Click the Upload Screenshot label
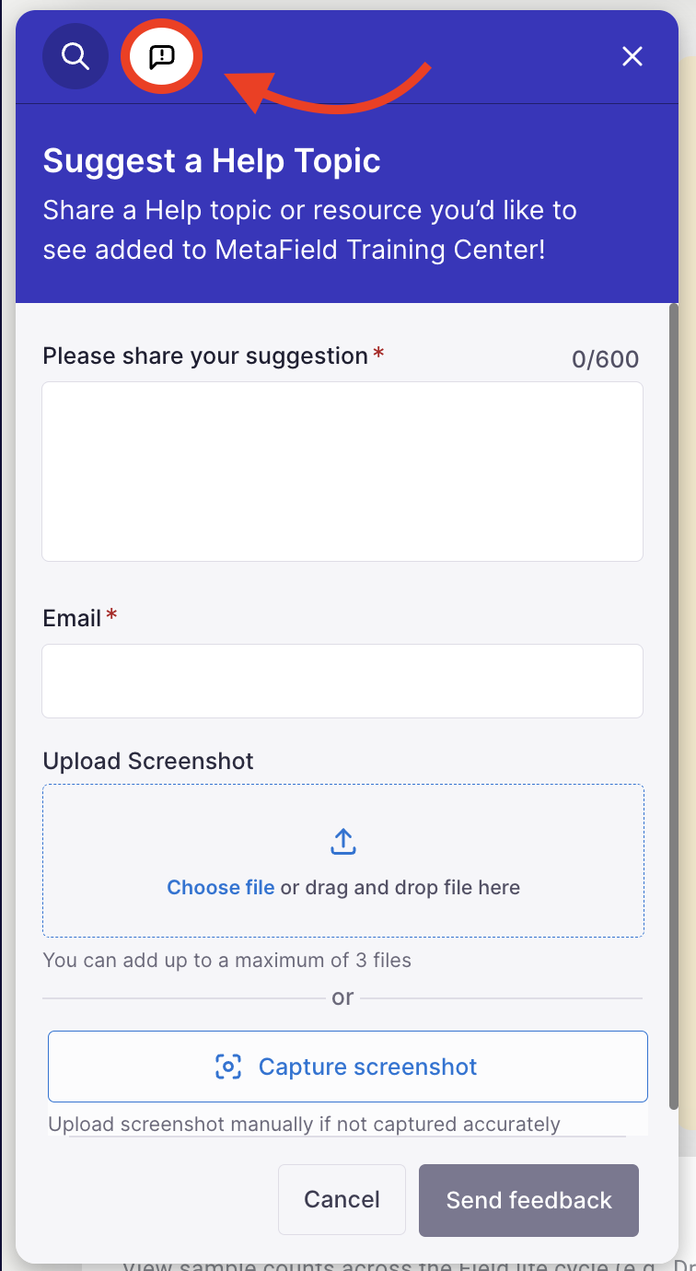 coord(148,762)
